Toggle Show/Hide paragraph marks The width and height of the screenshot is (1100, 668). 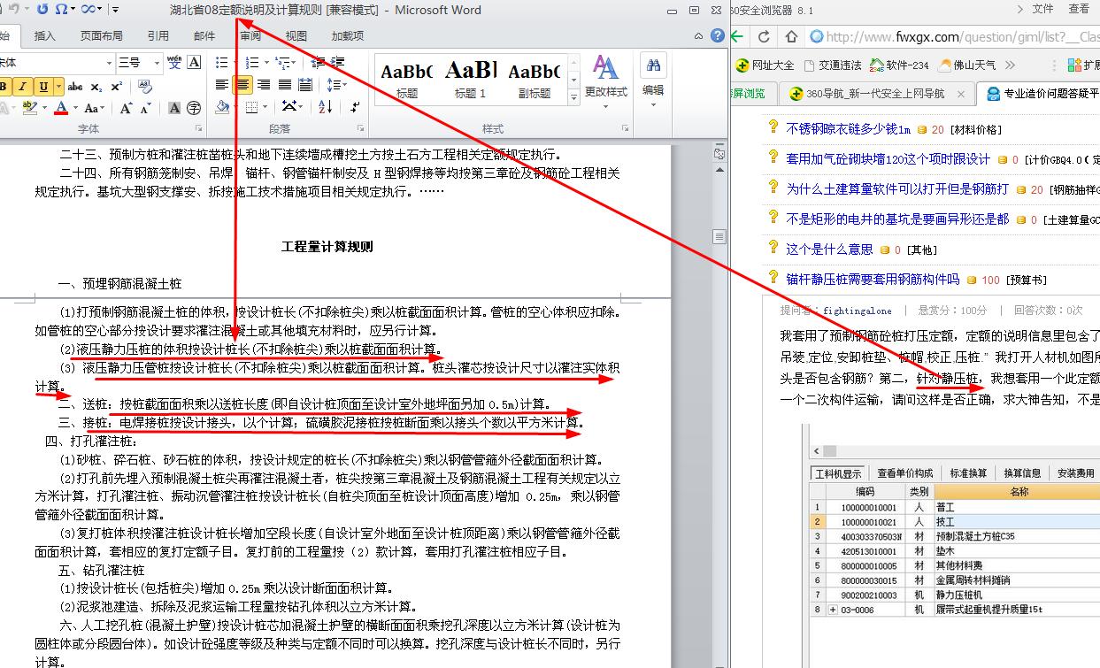(x=355, y=107)
